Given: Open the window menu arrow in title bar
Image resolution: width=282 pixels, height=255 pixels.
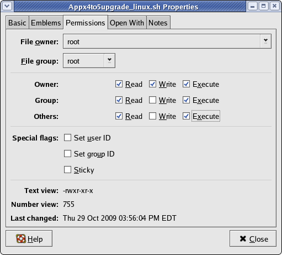Looking at the screenshot, I should click(x=7, y=6).
